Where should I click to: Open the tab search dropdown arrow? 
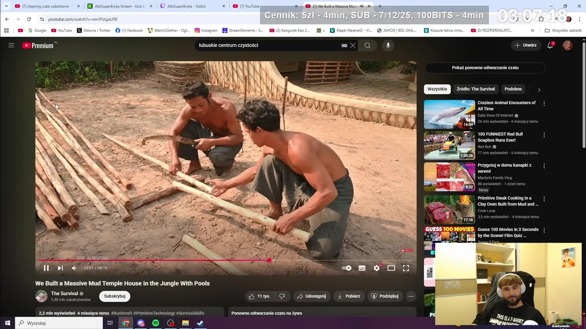point(6,6)
